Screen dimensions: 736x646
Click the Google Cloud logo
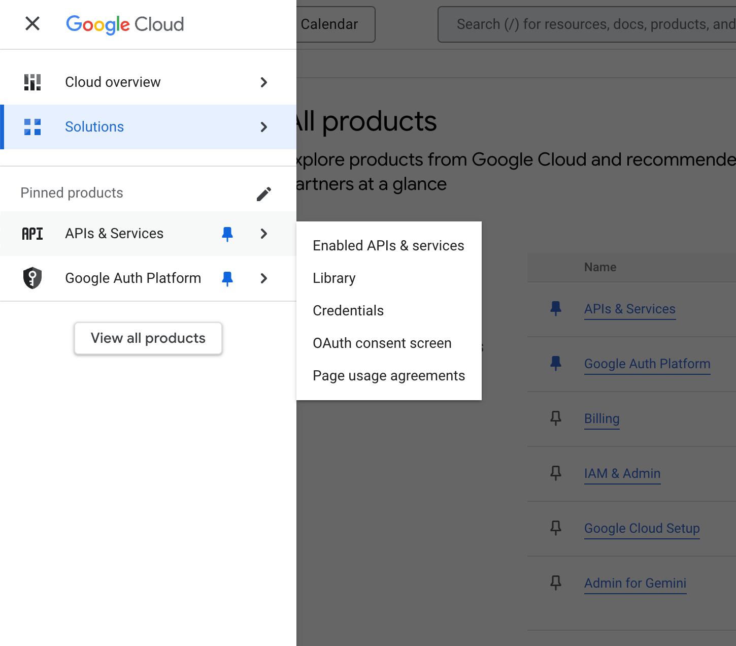pyautogui.click(x=125, y=24)
